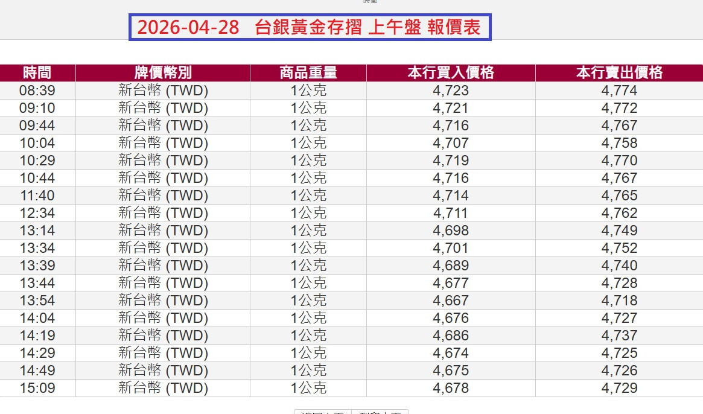Select the 12:34 time cell
Image resolution: width=703 pixels, height=414 pixels.
point(37,213)
